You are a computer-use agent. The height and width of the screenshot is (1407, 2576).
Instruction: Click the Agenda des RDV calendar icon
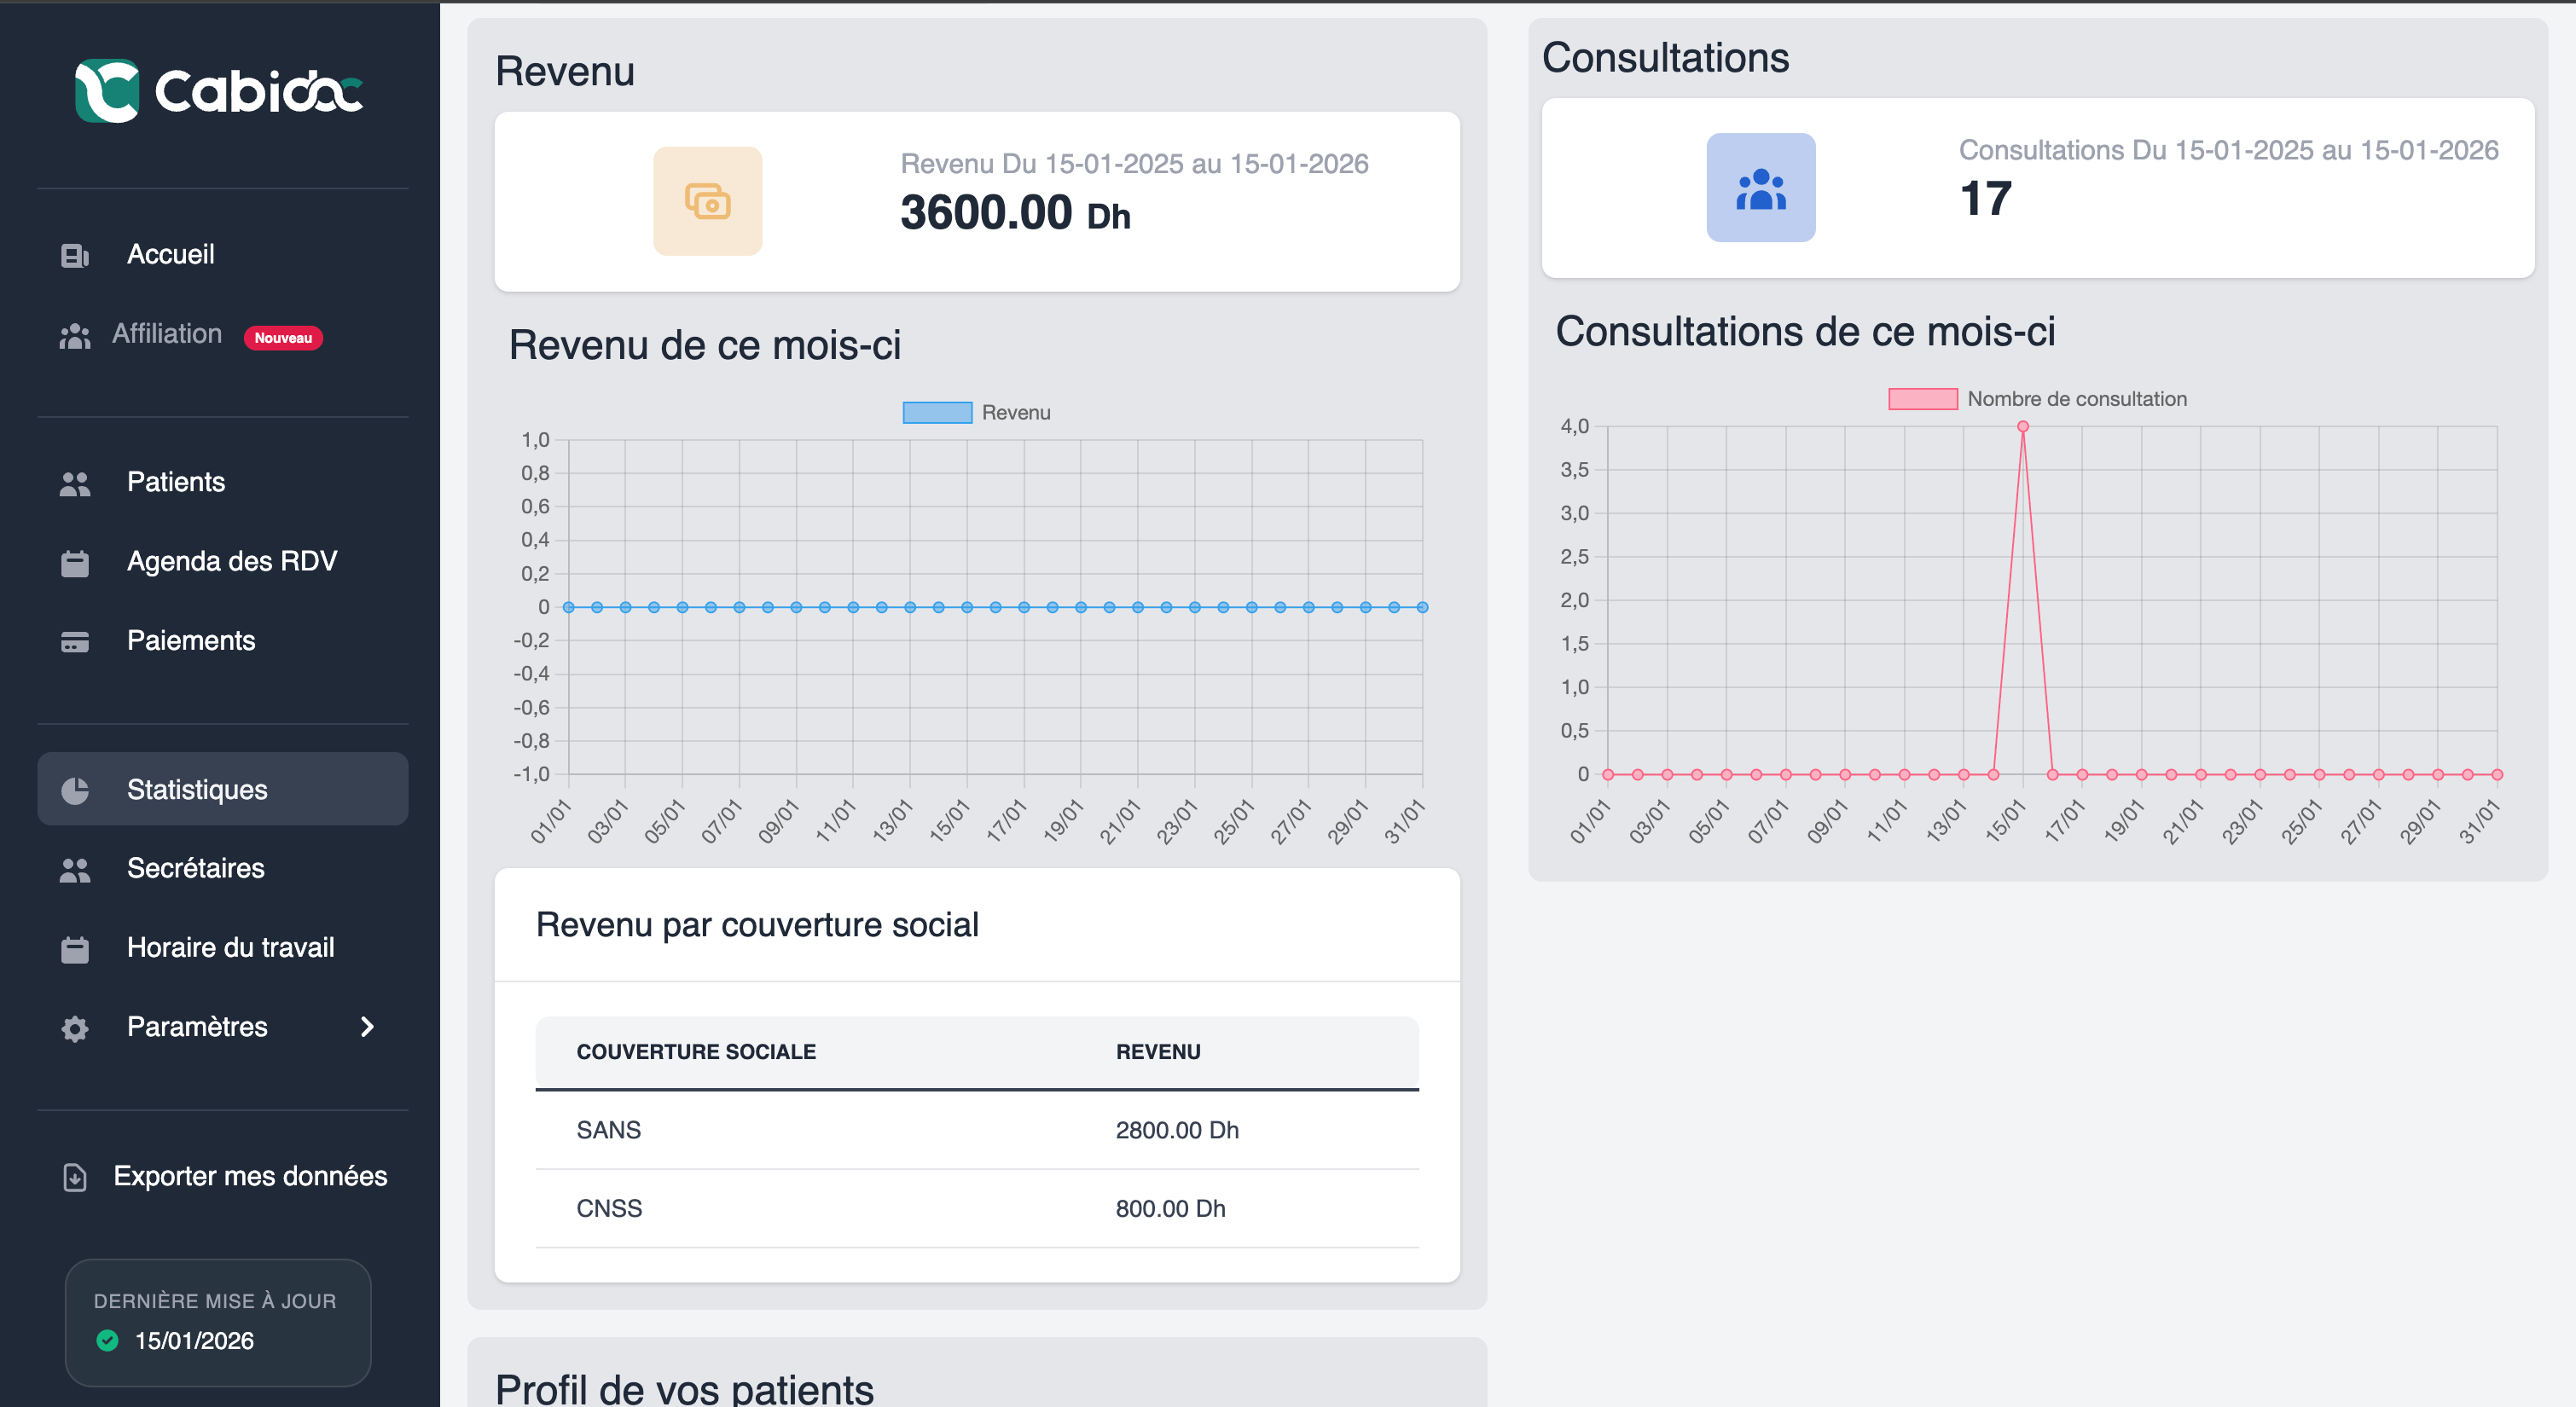74,561
